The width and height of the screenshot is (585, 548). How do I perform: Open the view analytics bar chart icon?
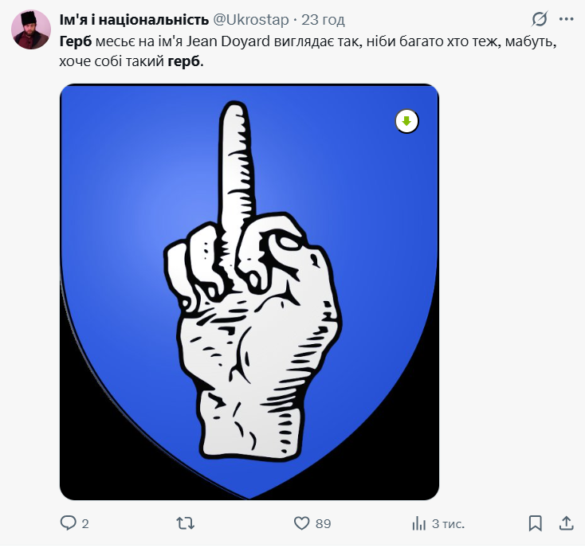418,523
